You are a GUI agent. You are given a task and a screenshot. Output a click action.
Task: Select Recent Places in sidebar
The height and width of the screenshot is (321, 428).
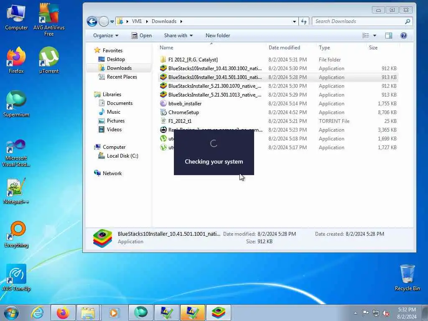coord(122,77)
